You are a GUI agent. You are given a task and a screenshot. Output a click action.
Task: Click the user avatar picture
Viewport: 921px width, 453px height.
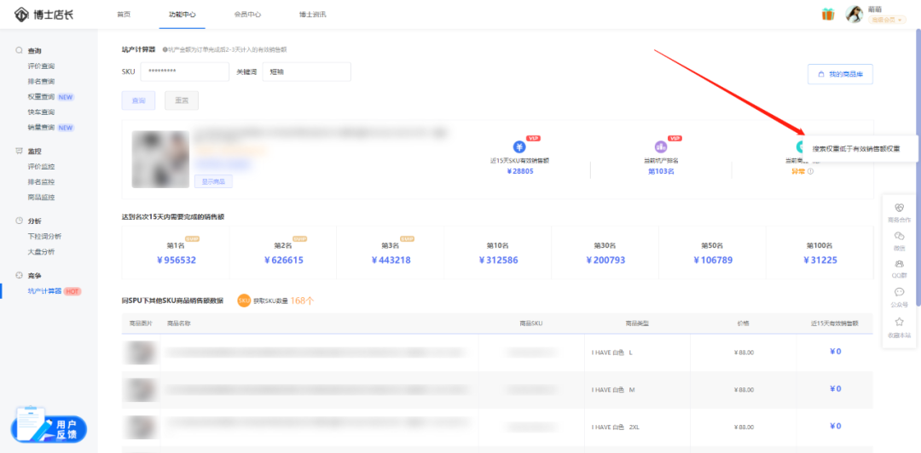(x=854, y=14)
